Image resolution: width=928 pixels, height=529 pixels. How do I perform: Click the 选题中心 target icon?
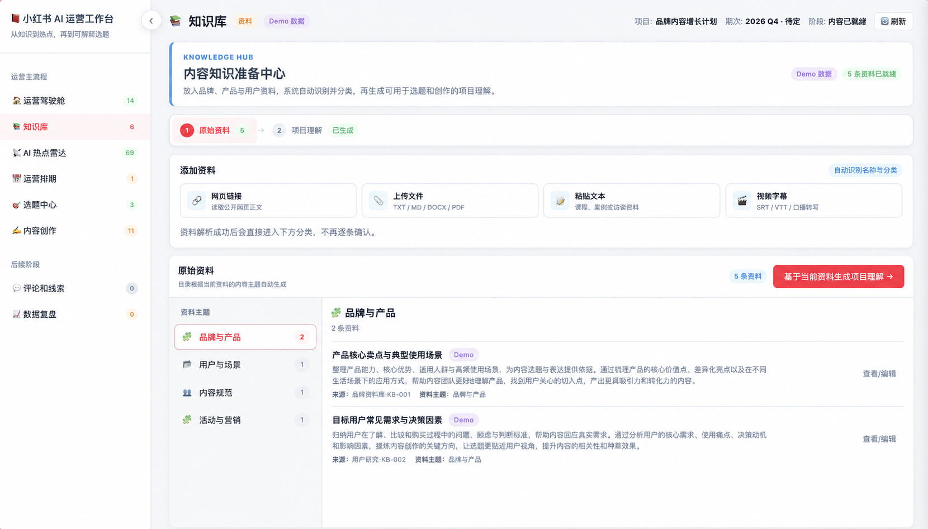16,204
